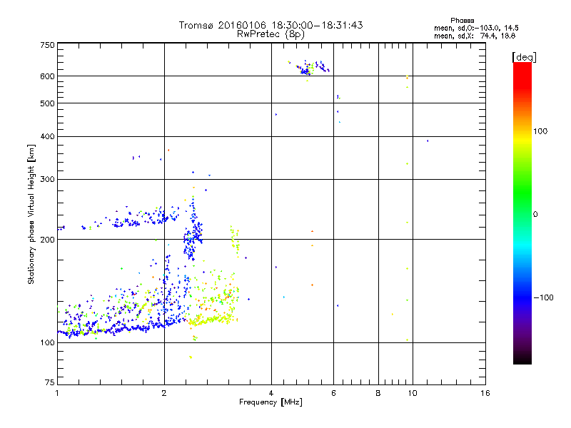The width and height of the screenshot is (571, 428).
Task: Click the y-axis tick value '75'
Action: click(50, 382)
